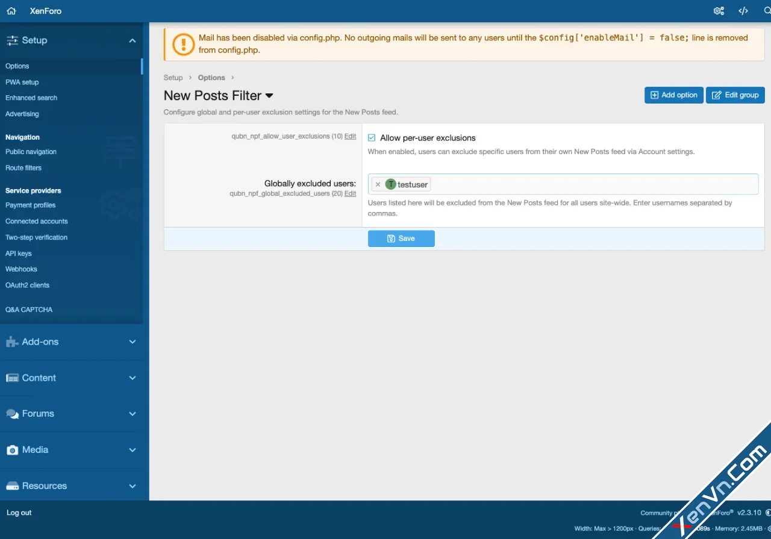Click the Forums speech-bubble icon in sidebar

[12, 414]
